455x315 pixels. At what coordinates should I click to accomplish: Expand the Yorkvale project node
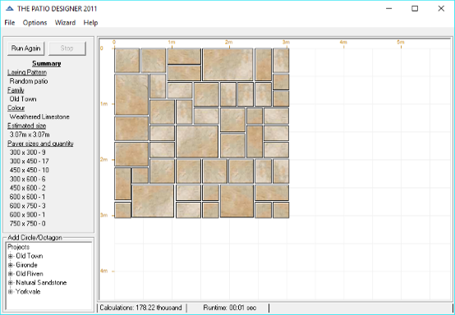tap(11, 291)
